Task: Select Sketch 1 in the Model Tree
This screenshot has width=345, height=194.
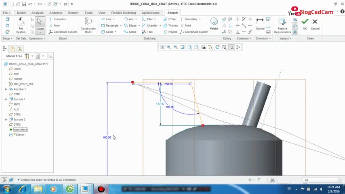Action: 21,135
